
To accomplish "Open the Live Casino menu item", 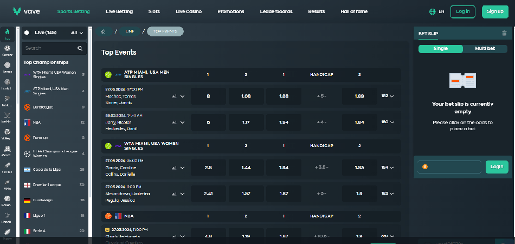I will pos(188,11).
